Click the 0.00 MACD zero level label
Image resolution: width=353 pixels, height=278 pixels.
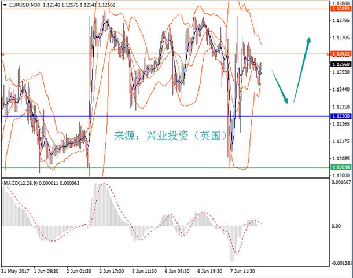336,226
